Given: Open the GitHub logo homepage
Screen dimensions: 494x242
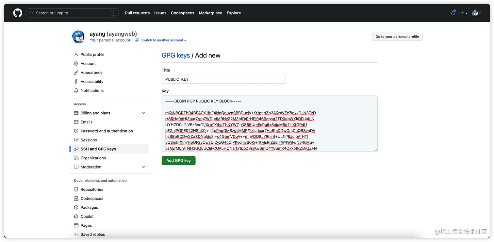Looking at the screenshot, I should (x=18, y=13).
